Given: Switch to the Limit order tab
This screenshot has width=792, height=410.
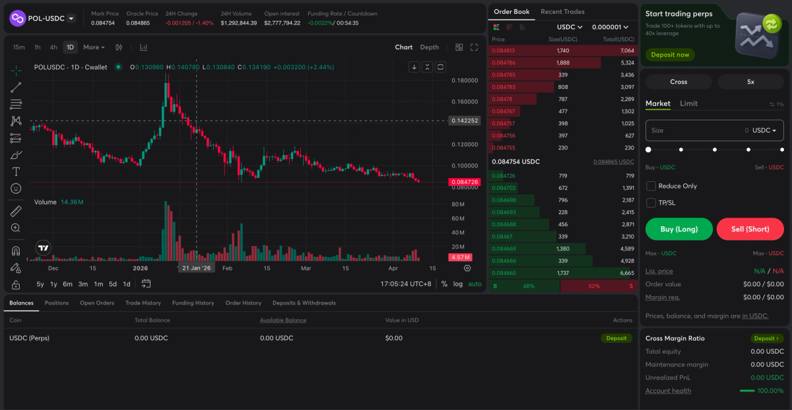Looking at the screenshot, I should [x=688, y=103].
